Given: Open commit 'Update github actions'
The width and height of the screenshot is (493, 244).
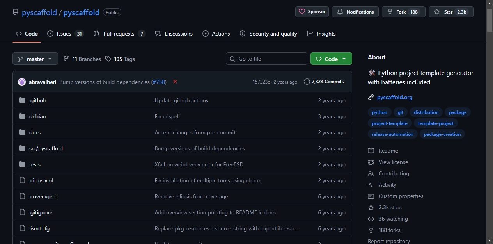Looking at the screenshot, I should [x=181, y=100].
